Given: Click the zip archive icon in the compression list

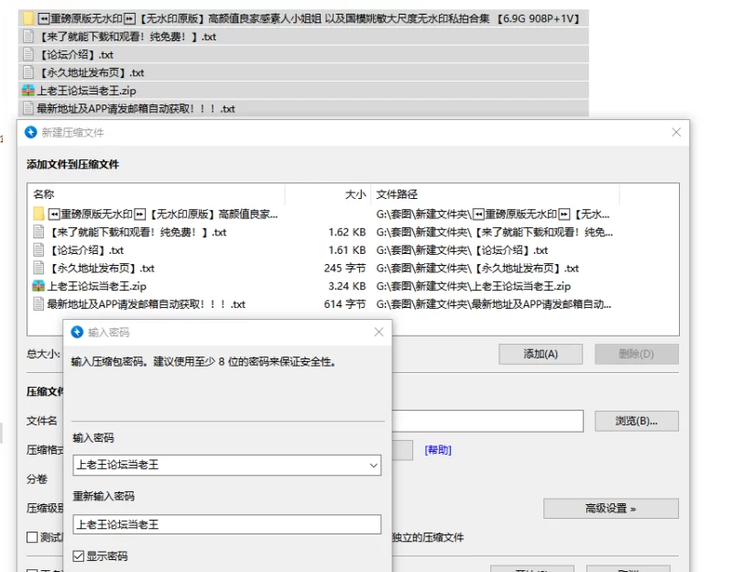Looking at the screenshot, I should tap(39, 286).
